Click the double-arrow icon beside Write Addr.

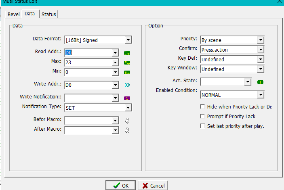click(127, 85)
